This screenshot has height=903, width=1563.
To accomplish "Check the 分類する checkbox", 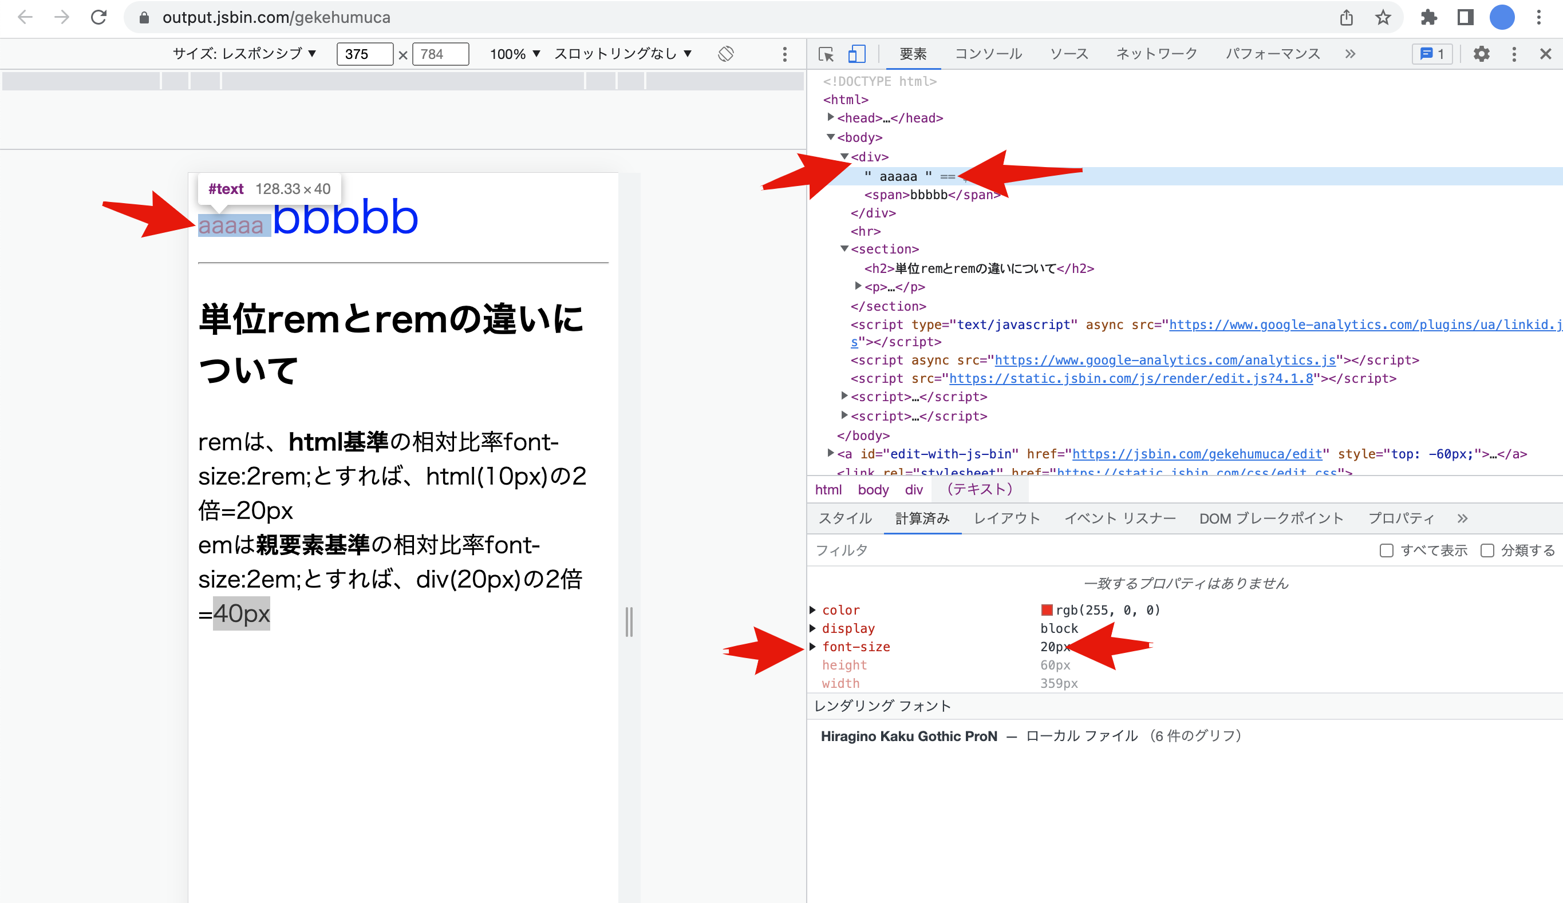I will tap(1487, 550).
